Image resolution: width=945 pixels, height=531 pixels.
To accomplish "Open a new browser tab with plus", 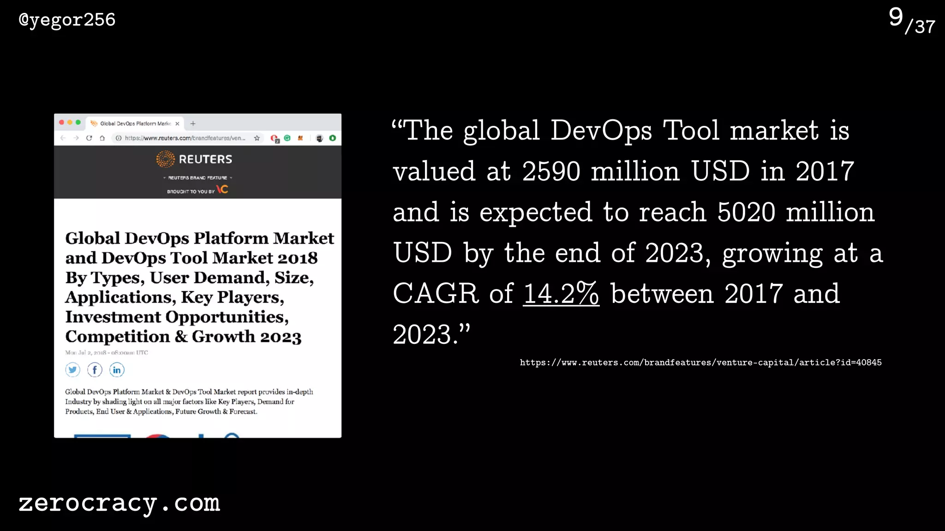I will point(193,124).
